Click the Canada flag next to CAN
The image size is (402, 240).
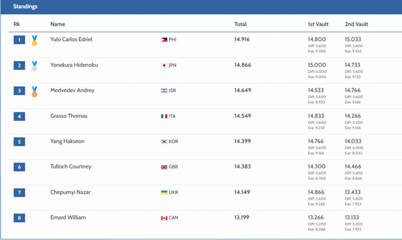tap(164, 218)
